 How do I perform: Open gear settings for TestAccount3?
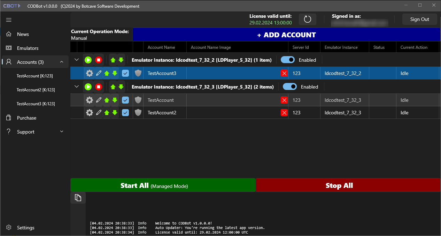tap(90, 73)
